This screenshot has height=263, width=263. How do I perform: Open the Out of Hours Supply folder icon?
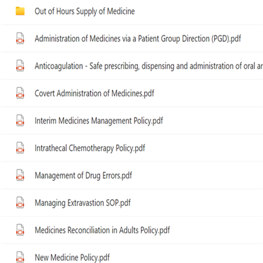tap(20, 11)
